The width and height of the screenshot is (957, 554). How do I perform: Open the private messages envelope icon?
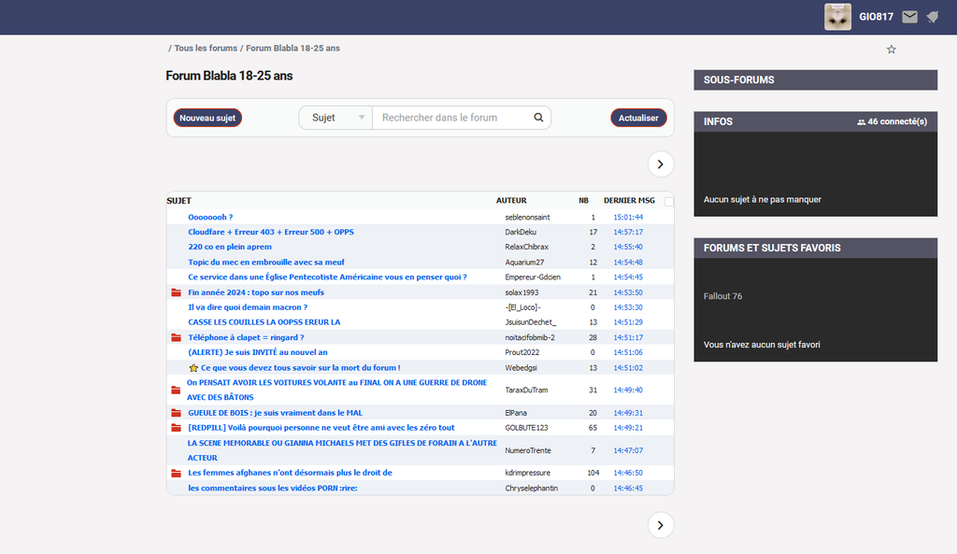pos(909,17)
